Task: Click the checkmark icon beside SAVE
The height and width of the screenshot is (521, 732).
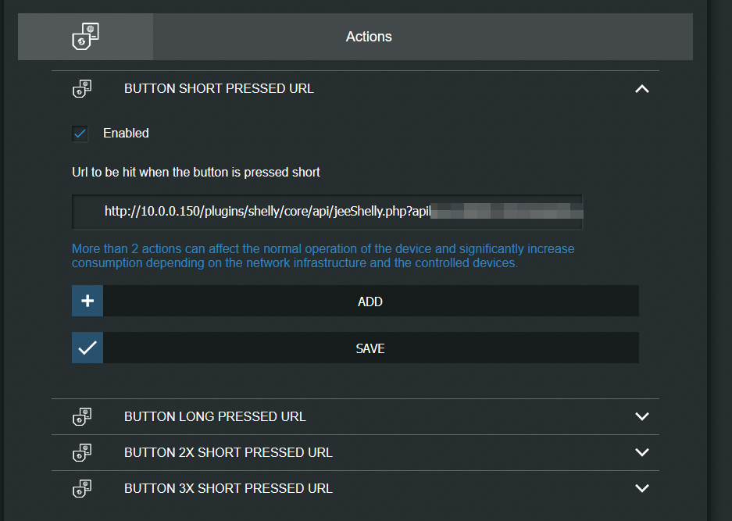Action: pos(87,348)
